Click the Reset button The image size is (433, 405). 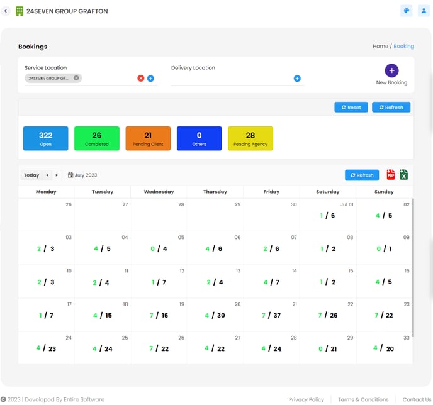(351, 108)
